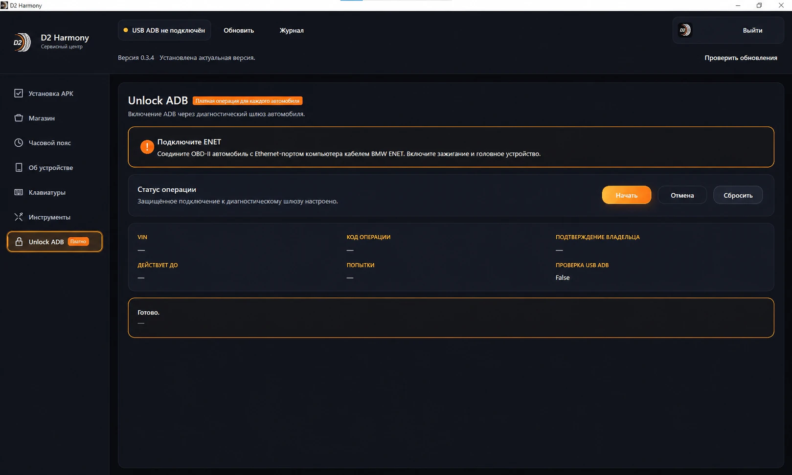The width and height of the screenshot is (792, 475).
Task: Select the Unlock ADB sidebar item
Action: point(54,242)
